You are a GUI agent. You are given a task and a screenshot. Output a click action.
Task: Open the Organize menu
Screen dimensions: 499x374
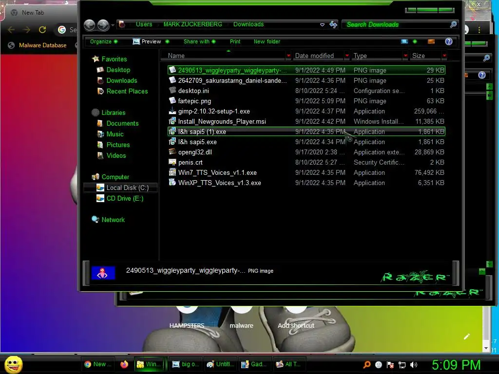click(x=103, y=42)
